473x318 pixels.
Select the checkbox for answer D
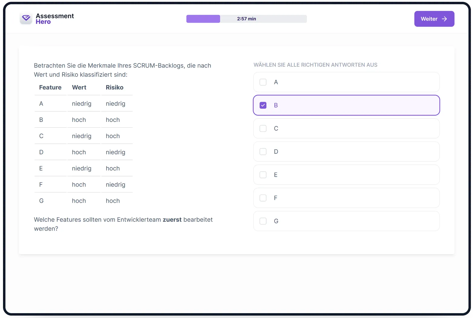click(x=263, y=152)
